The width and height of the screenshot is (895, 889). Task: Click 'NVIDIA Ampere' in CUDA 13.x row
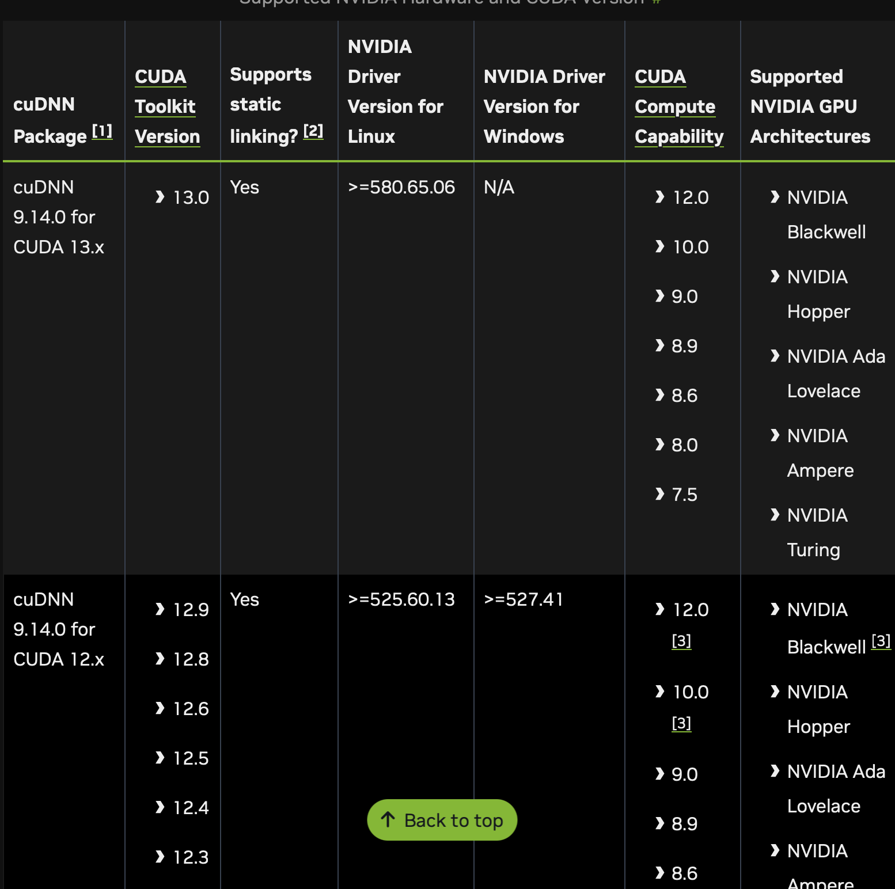point(821,453)
